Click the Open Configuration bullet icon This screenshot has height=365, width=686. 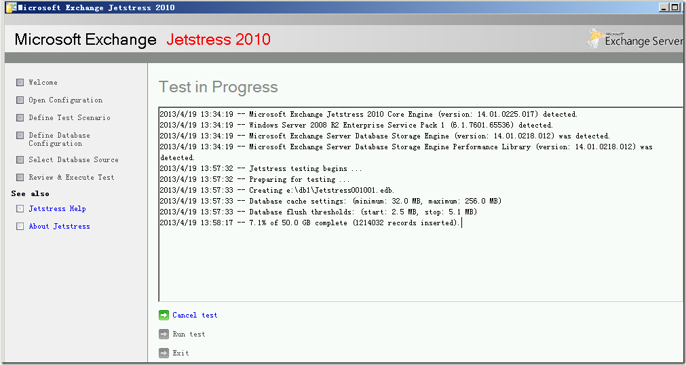(20, 100)
